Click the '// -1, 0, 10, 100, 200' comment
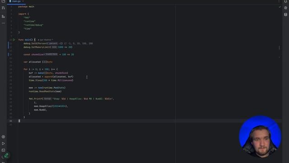The height and width of the screenshot is (163, 289). [x=78, y=43]
